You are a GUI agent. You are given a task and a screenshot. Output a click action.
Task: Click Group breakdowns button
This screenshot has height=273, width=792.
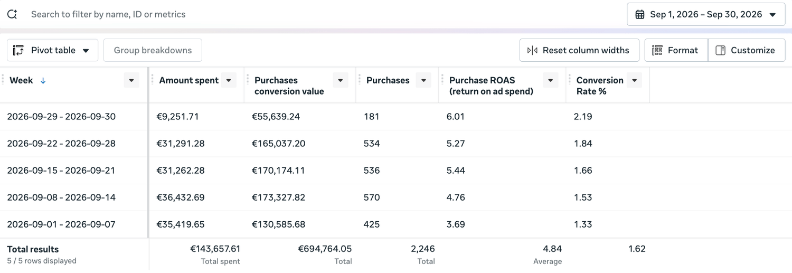[x=153, y=50]
